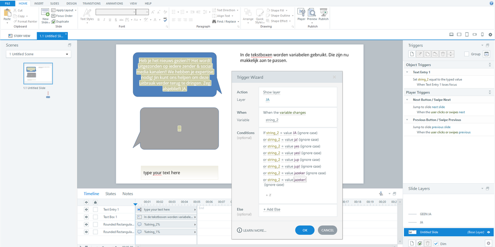Toggle the Dim checkbox in Slide Layers

(x=436, y=243)
